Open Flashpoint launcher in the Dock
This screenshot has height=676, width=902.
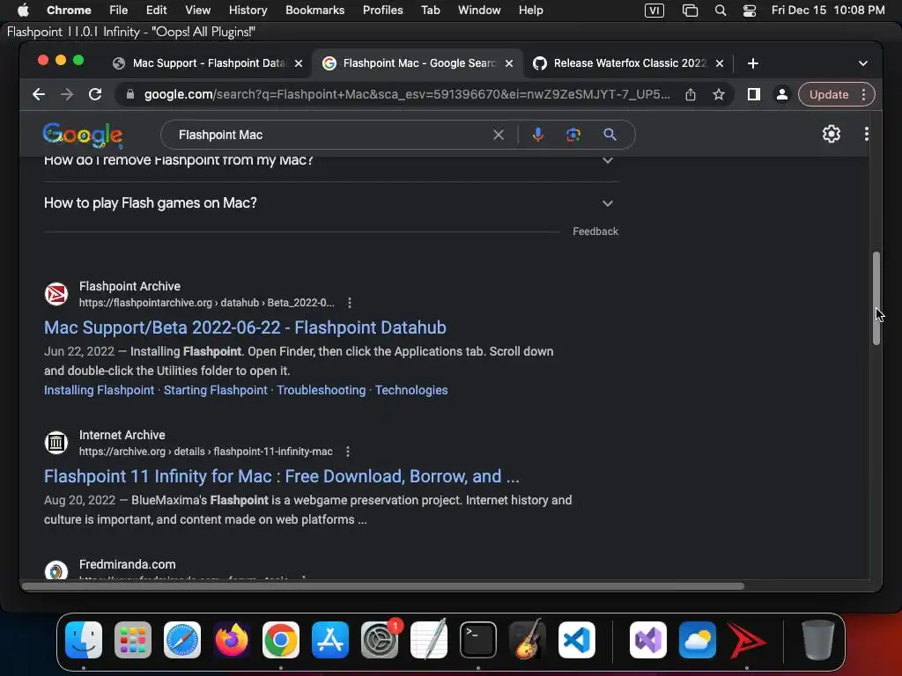747,640
